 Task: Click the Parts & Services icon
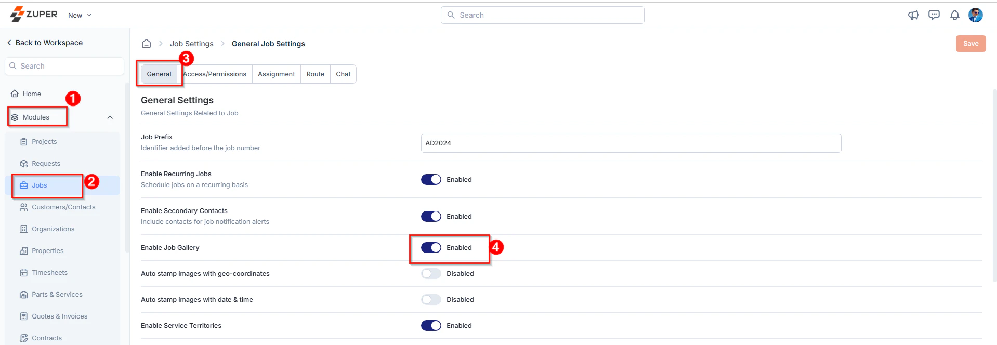point(23,295)
